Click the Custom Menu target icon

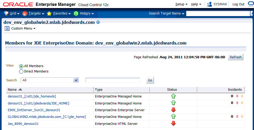tap(7, 29)
